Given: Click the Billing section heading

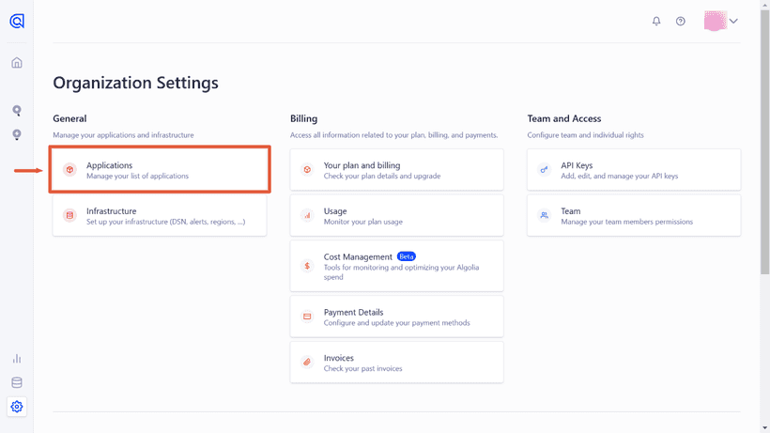Looking at the screenshot, I should (303, 118).
